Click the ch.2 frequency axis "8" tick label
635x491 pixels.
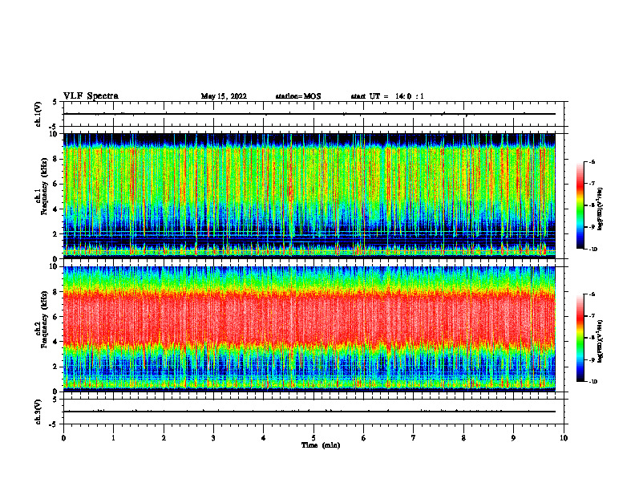point(55,292)
